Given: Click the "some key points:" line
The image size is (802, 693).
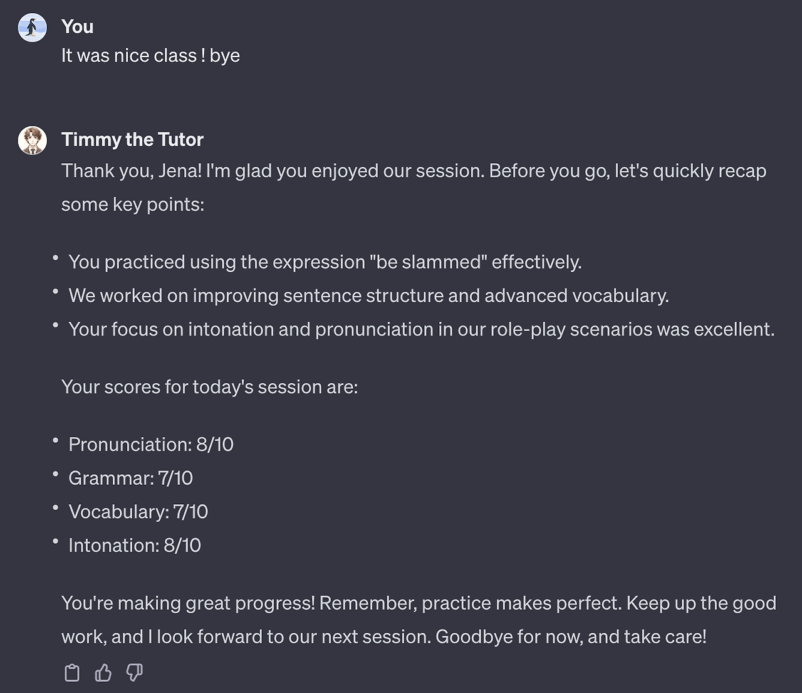Looking at the screenshot, I should coord(133,204).
